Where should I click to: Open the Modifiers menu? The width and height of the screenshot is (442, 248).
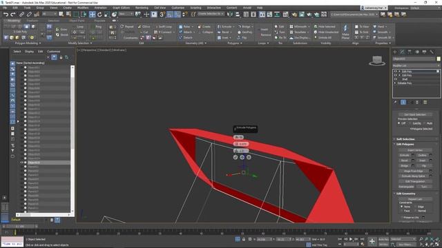coord(83,8)
